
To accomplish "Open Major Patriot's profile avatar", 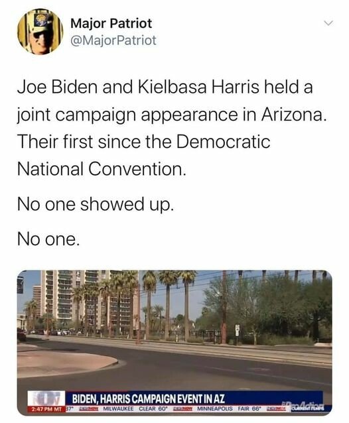I will [x=40, y=32].
